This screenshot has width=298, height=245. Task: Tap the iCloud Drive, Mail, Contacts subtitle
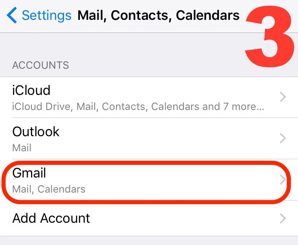[x=138, y=106]
